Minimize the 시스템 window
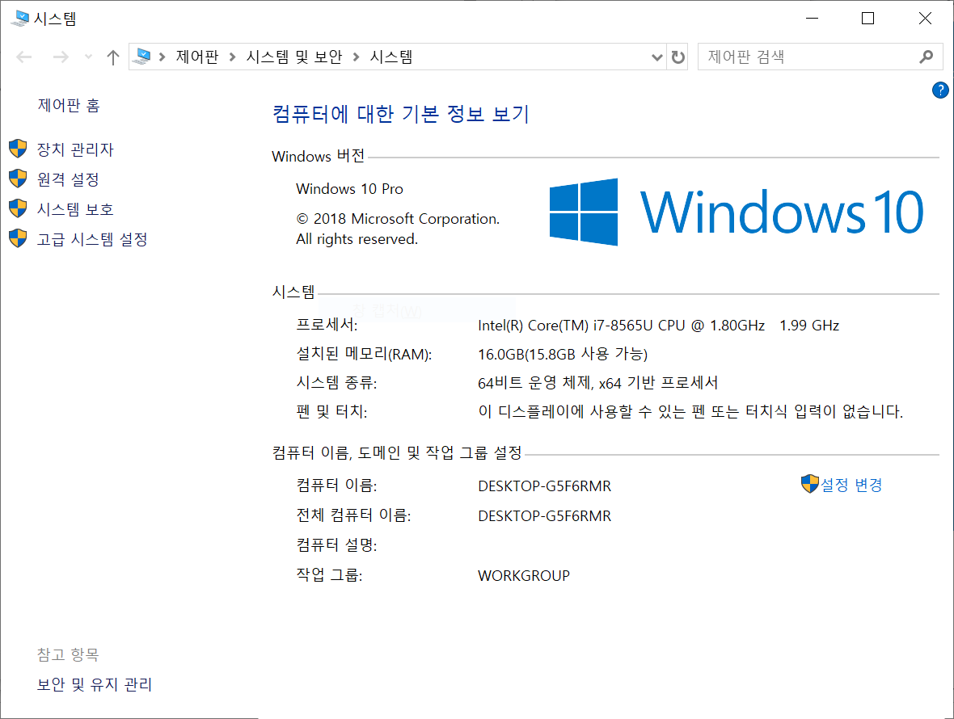Image resolution: width=954 pixels, height=719 pixels. click(812, 19)
